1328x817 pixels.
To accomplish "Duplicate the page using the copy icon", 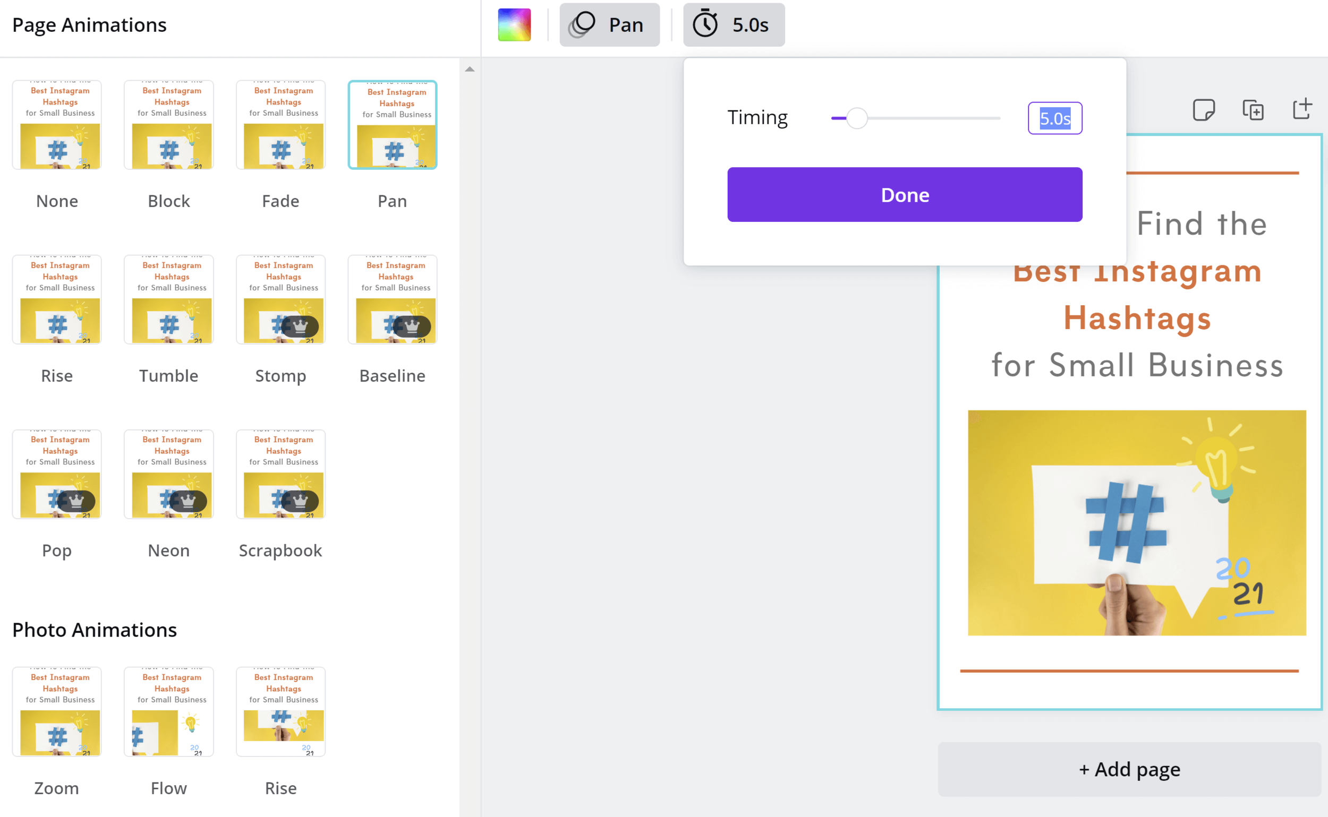I will click(1254, 110).
